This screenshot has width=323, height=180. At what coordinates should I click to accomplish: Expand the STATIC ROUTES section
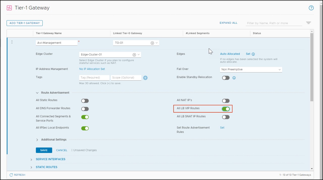point(31,167)
